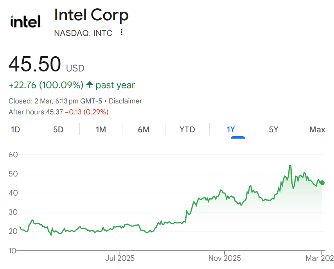Click the Jul 2025 axis label
The width and height of the screenshot is (334, 269).
pyautogui.click(x=120, y=258)
